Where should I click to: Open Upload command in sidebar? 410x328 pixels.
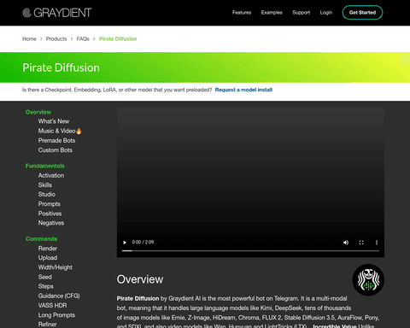[x=48, y=258]
